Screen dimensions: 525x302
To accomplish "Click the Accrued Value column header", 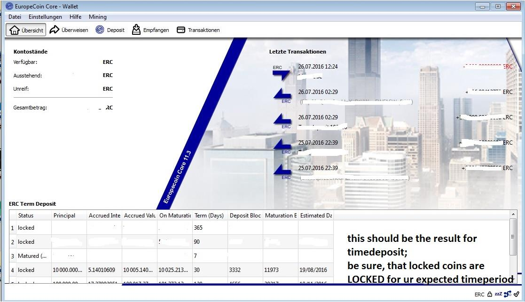I will [140, 216].
